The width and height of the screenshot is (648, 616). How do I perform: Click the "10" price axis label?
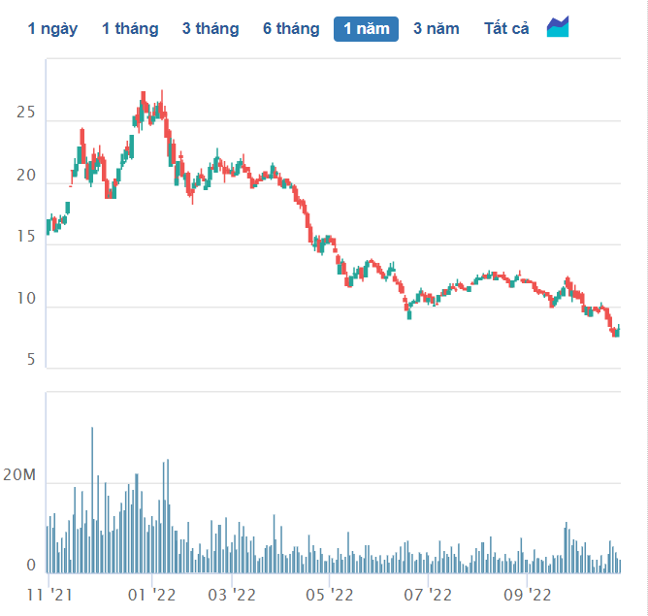coord(25,300)
